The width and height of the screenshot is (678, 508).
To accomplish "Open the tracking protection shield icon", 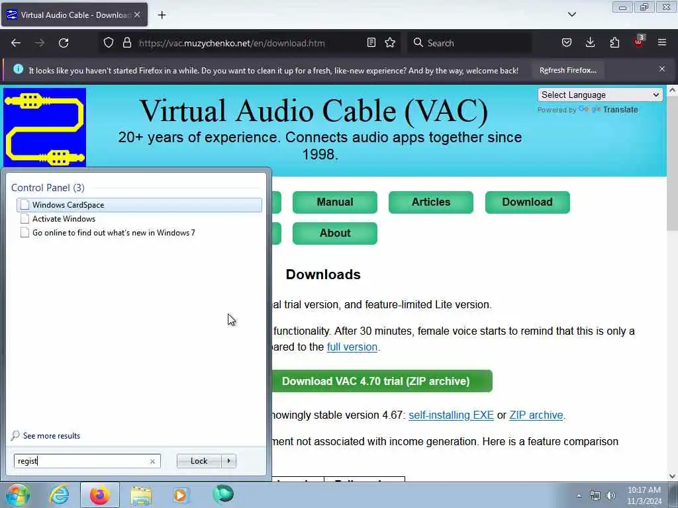I will tap(109, 43).
